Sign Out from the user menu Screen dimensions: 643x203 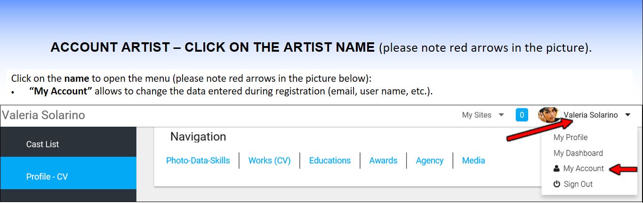click(578, 184)
